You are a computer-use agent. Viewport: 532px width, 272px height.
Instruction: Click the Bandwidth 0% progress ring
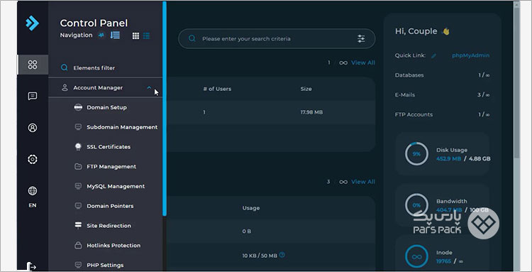[416, 205]
